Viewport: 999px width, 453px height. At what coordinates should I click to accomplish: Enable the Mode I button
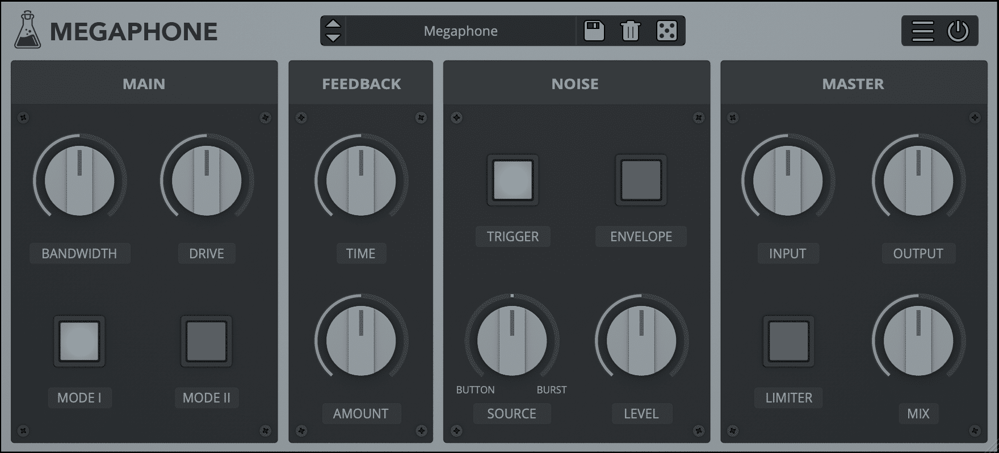(79, 341)
